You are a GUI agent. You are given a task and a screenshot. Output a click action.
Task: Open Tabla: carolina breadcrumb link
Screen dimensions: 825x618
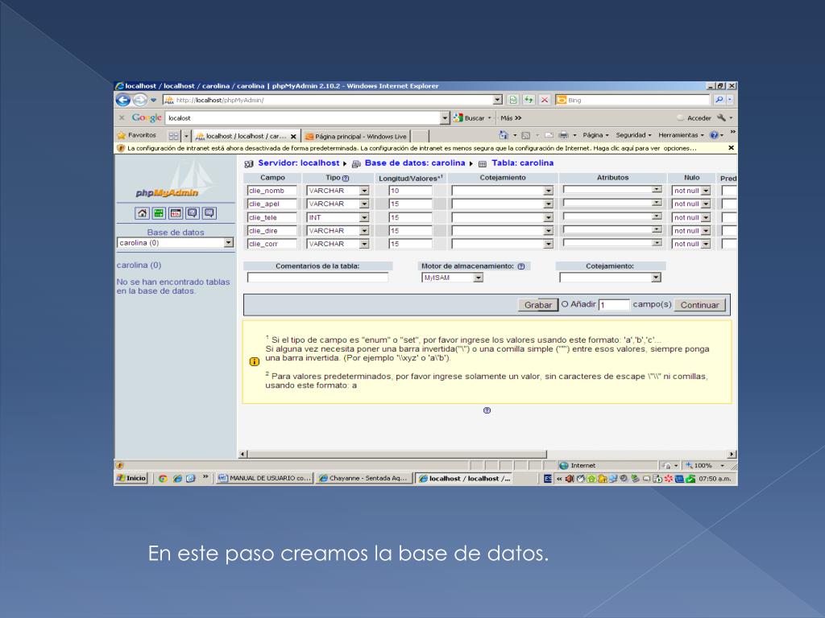click(x=522, y=163)
